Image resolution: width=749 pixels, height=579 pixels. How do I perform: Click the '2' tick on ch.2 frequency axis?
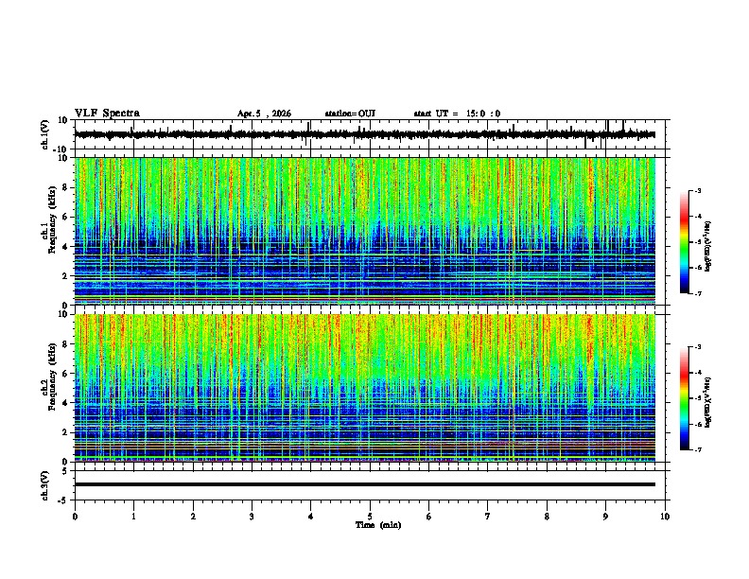tap(65, 432)
